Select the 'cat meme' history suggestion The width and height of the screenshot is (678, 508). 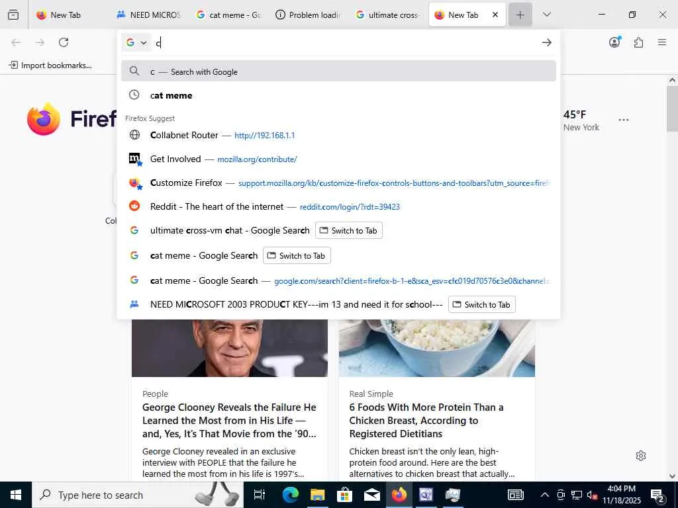click(338, 95)
